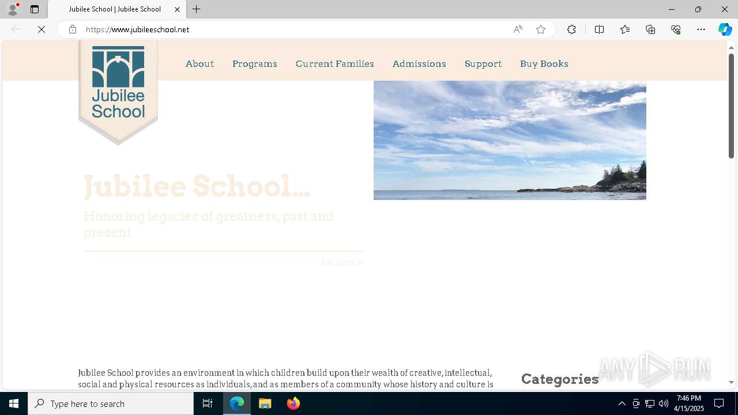Viewport: 738px width, 415px height.
Task: Click 'Honoring legacies of greatness' subtitle
Action: click(x=209, y=224)
